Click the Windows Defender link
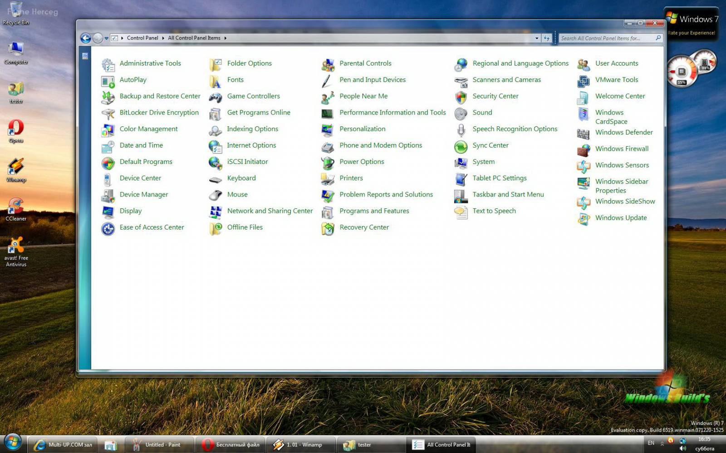Screen dimensions: 726x453 [624, 132]
